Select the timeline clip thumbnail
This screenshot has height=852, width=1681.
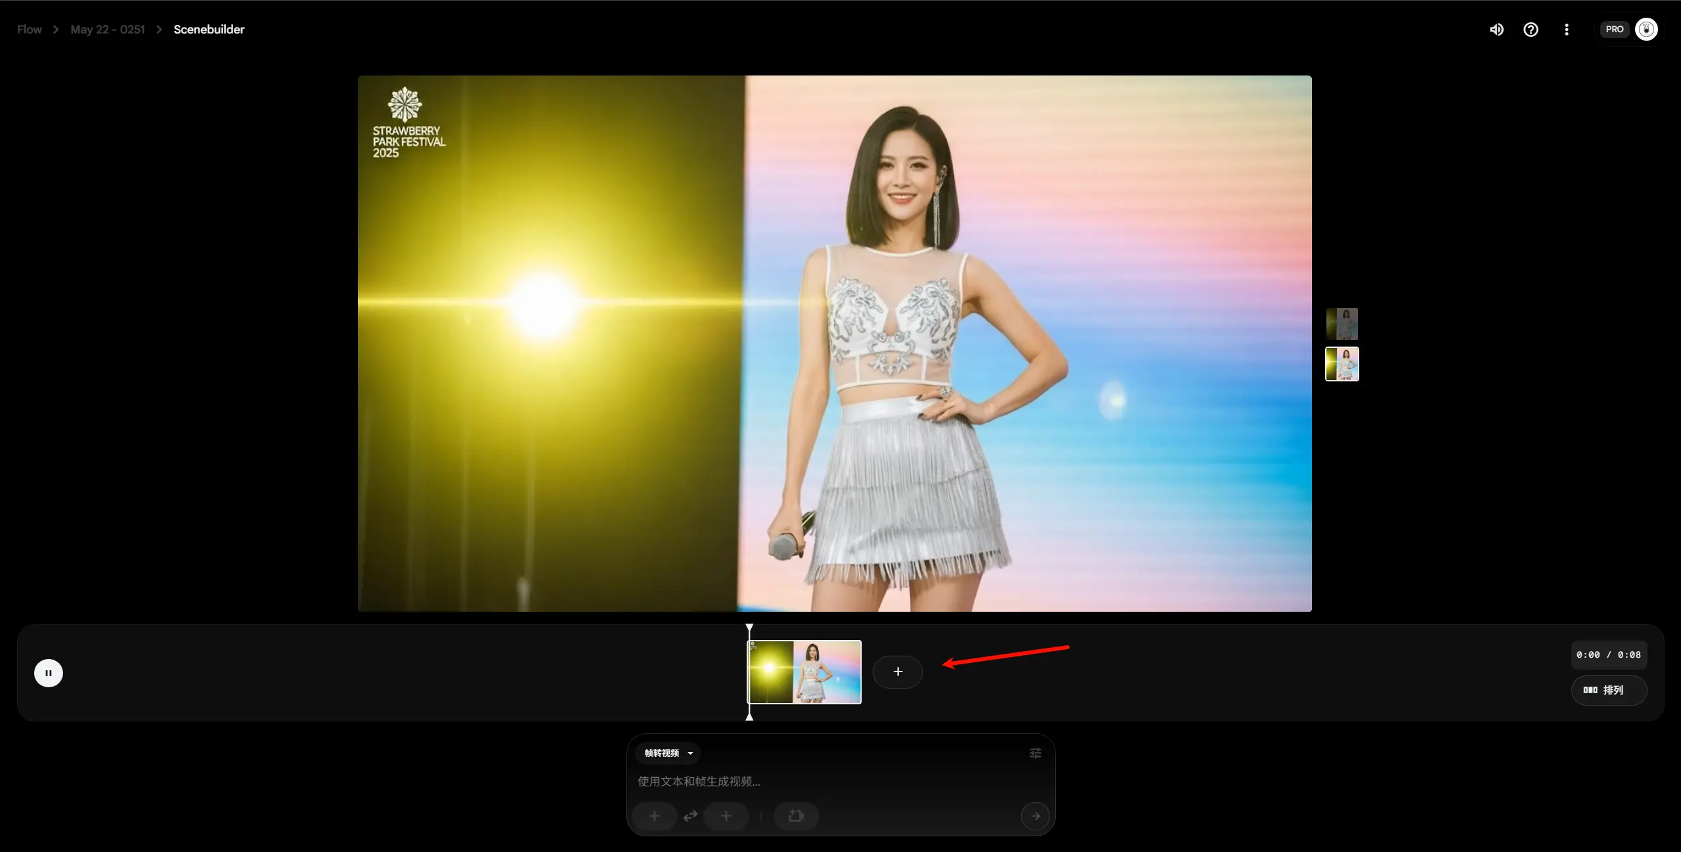[805, 672]
